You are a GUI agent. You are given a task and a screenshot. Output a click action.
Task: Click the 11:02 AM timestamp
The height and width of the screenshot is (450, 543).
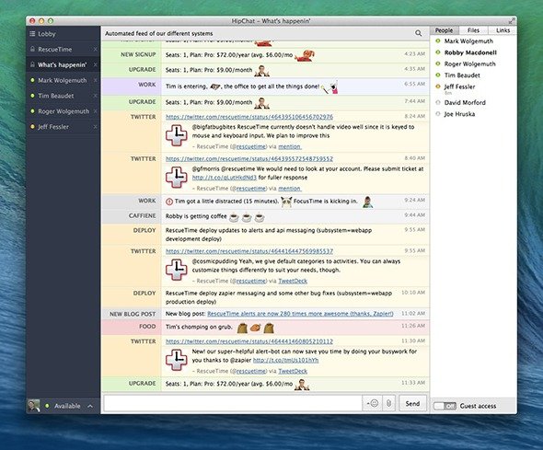point(413,313)
